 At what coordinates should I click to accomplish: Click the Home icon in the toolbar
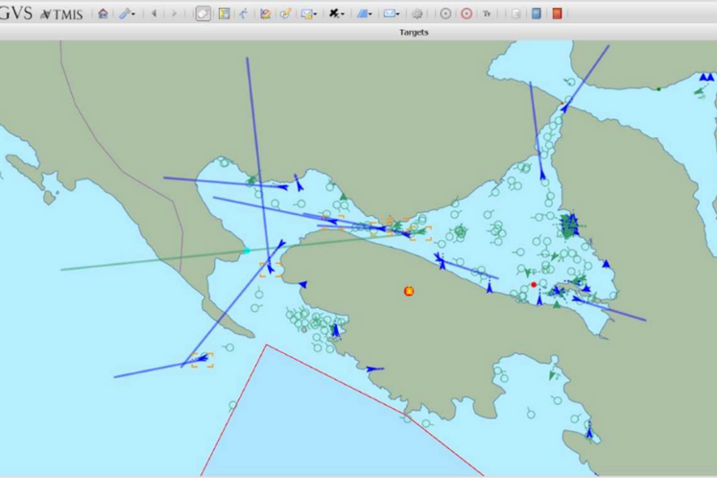pos(103,13)
